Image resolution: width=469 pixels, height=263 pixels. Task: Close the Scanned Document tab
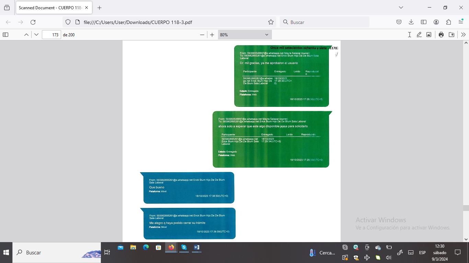click(87, 8)
